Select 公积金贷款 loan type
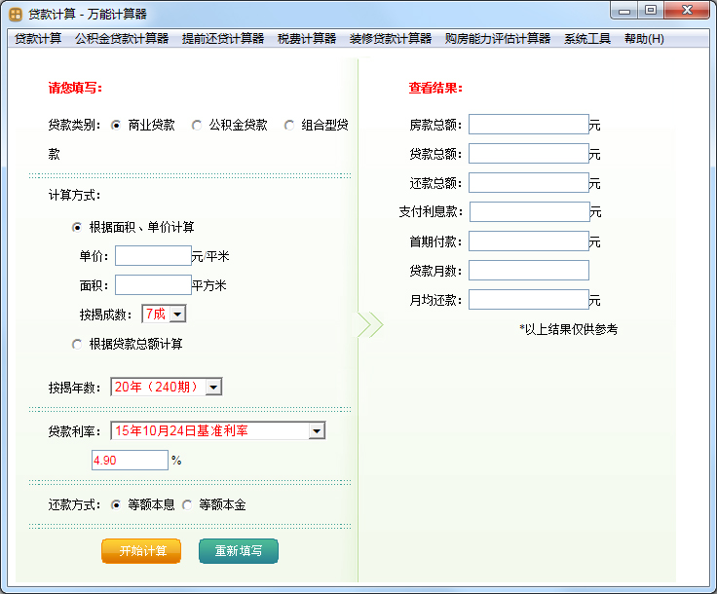The width and height of the screenshot is (717, 594). point(197,126)
